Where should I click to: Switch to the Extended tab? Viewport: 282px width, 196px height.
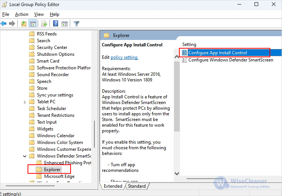click(113, 186)
